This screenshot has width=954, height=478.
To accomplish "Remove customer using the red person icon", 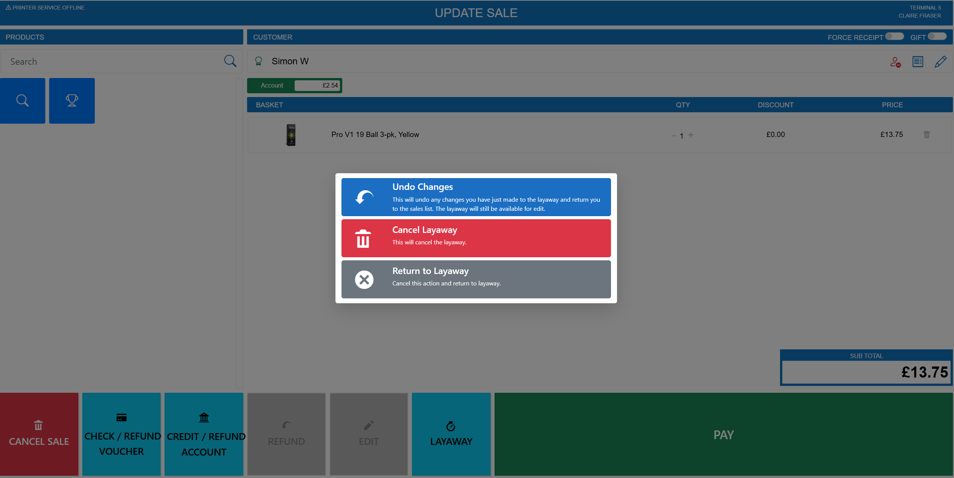I will coord(895,62).
